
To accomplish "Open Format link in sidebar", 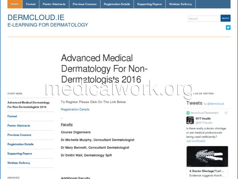I will pos(12,116).
